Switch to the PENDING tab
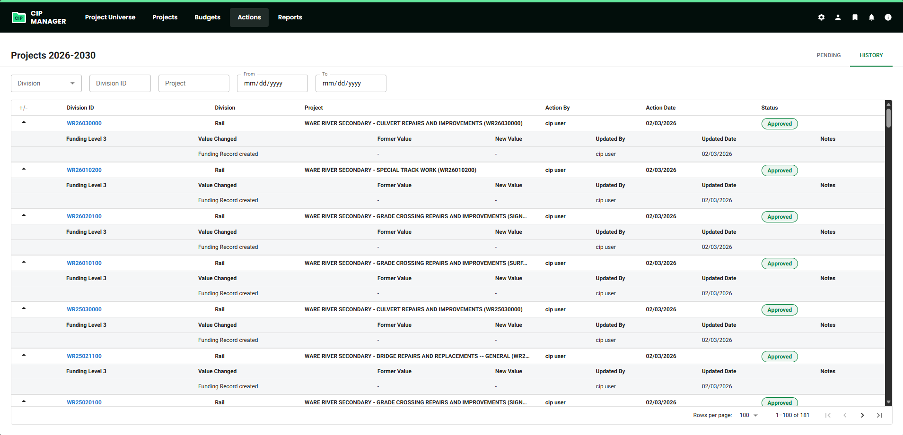903x435 pixels. coord(828,55)
